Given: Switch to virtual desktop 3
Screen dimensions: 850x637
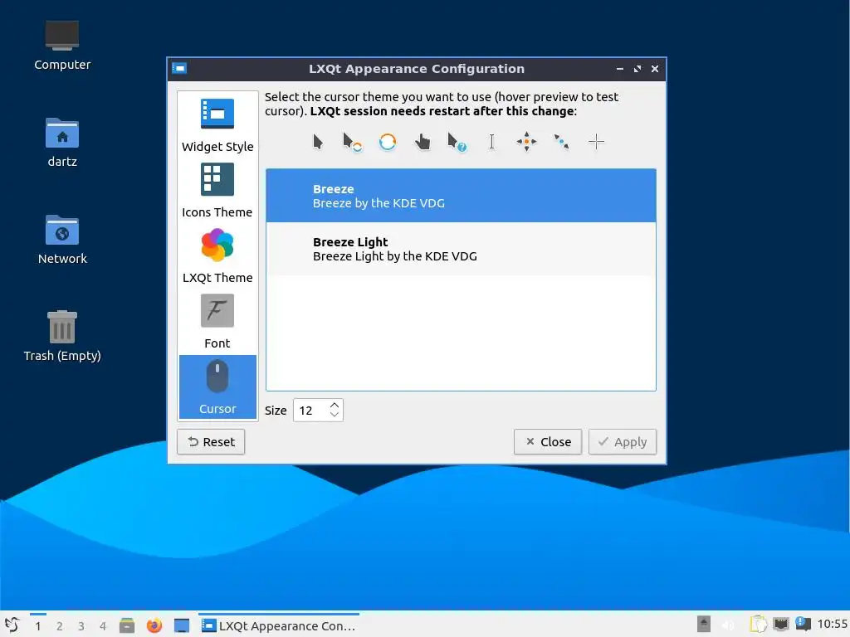Looking at the screenshot, I should (x=81, y=626).
